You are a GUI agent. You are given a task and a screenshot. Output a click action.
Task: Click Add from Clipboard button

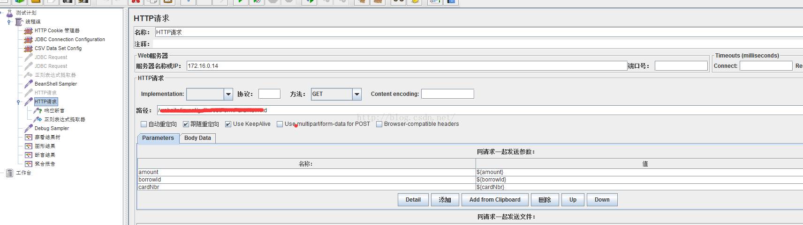(x=495, y=200)
